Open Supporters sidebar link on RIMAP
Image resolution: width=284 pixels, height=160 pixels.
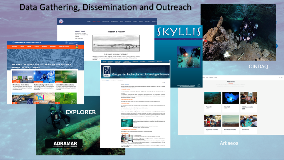79,38
